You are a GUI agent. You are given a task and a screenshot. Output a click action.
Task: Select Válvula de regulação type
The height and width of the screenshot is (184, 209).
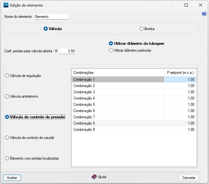tap(7, 76)
